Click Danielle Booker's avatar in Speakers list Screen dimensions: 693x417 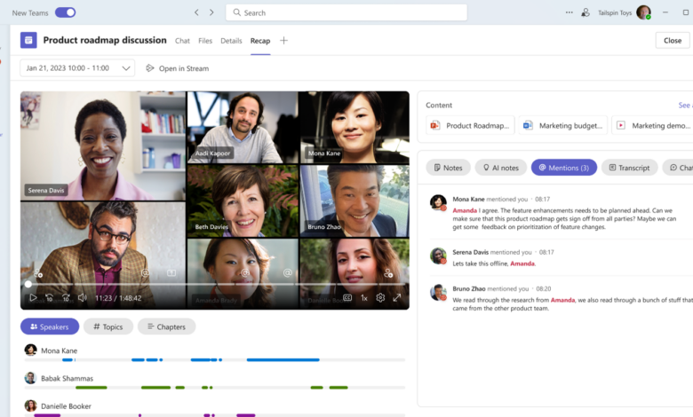(x=30, y=406)
